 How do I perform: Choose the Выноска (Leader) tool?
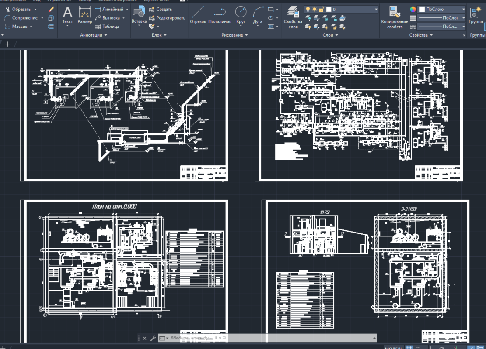click(108, 18)
